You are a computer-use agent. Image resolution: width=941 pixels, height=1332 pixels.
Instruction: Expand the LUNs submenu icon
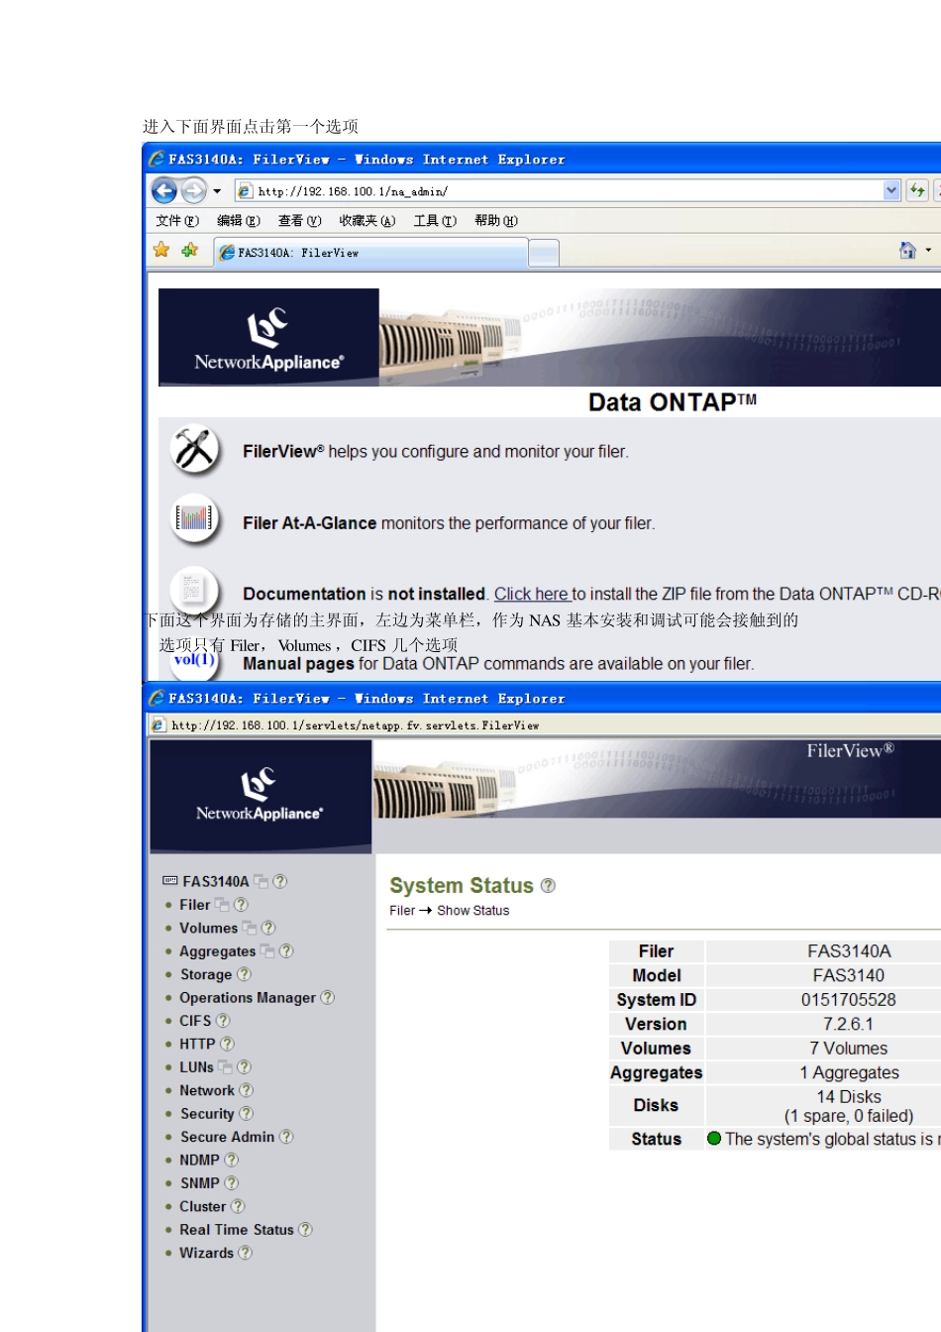tap(225, 1067)
